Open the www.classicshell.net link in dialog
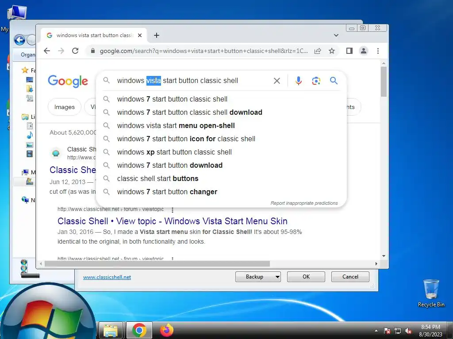Screen dimensions: 453x339 (107, 277)
